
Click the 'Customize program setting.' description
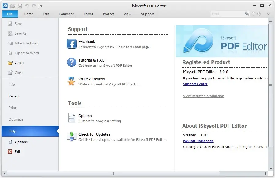coord(100,121)
